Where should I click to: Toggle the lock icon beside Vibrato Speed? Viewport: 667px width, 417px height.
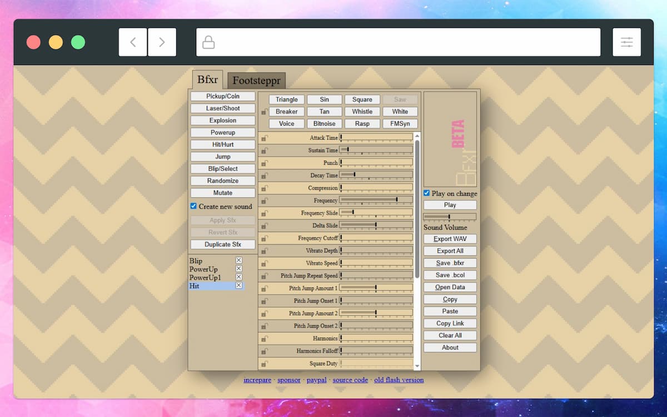(265, 264)
